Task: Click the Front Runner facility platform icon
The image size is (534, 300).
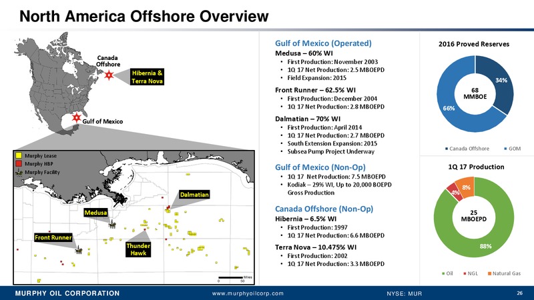Action: [x=79, y=250]
